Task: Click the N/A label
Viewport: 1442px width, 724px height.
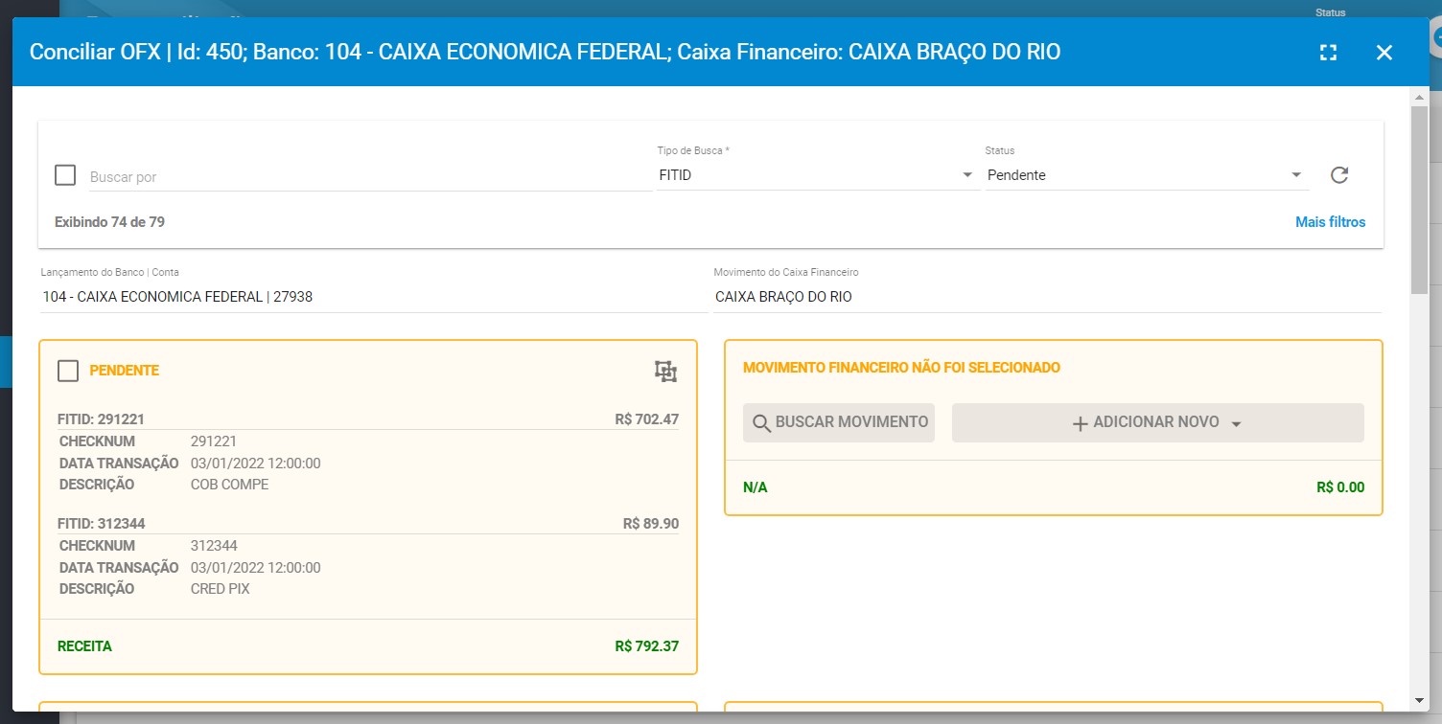Action: [756, 487]
